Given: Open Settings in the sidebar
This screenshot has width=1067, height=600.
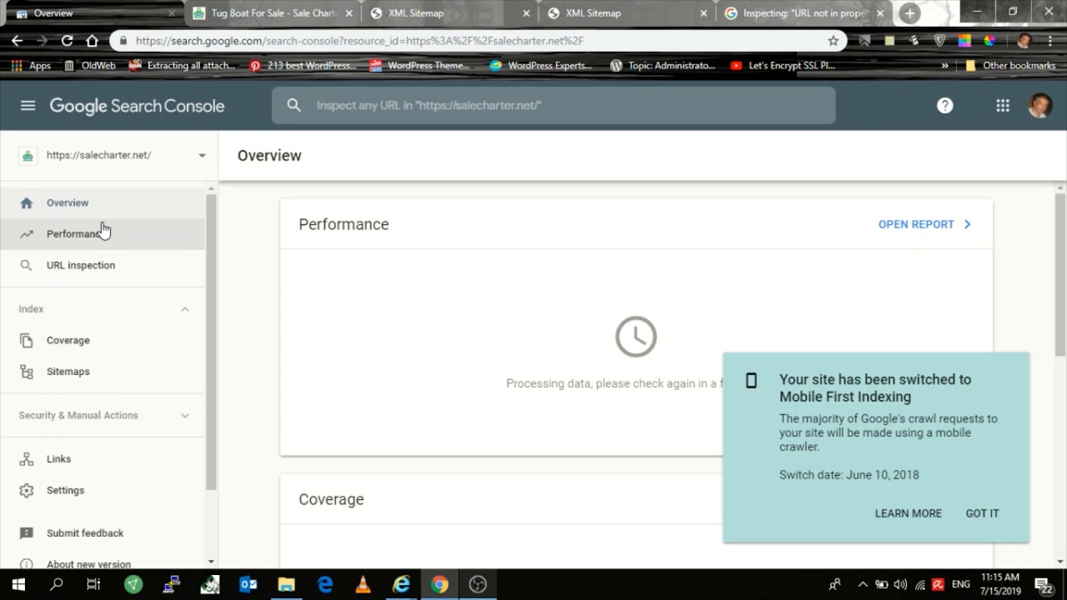Looking at the screenshot, I should tap(103, 490).
